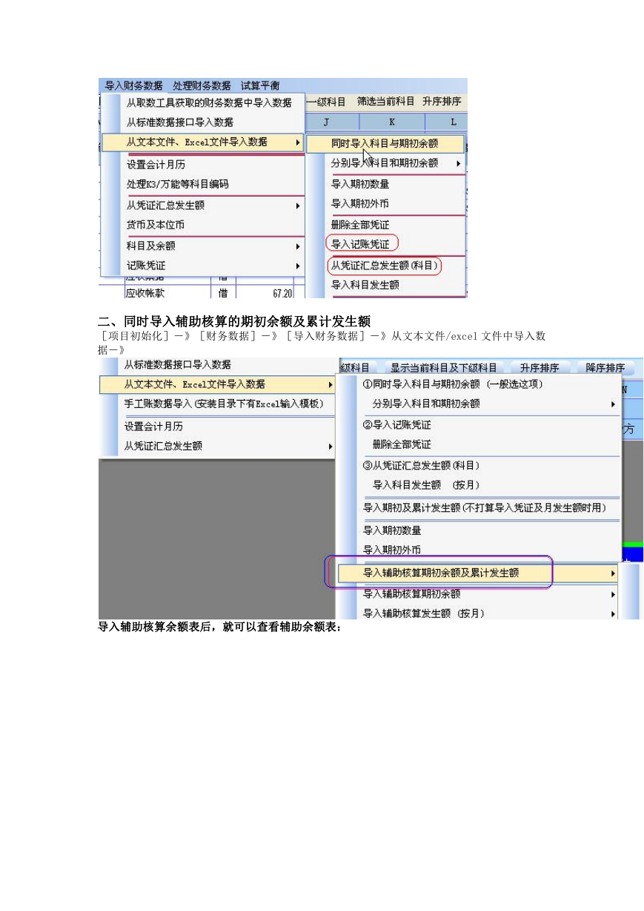Click 升序排序 in the first screenshot toolbar
The width and height of the screenshot is (644, 911).
[442, 102]
